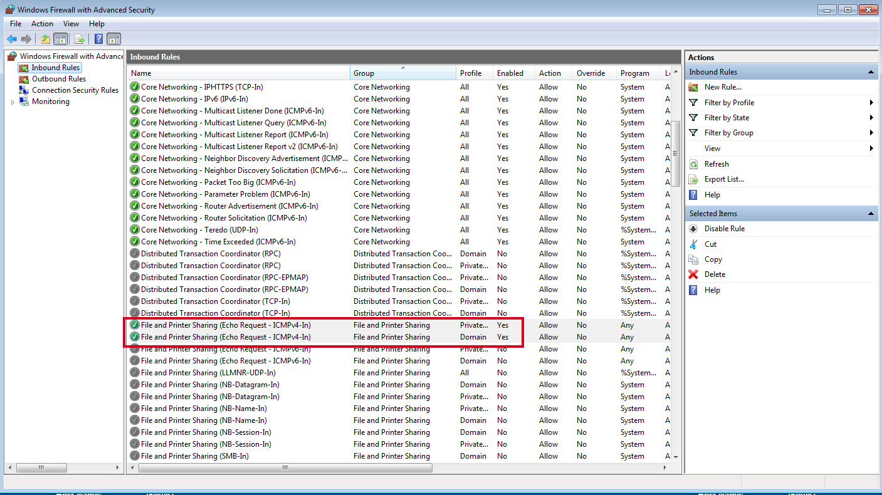882x495 pixels.
Task: Click the Refresh icon in Actions pane
Action: pyautogui.click(x=694, y=164)
